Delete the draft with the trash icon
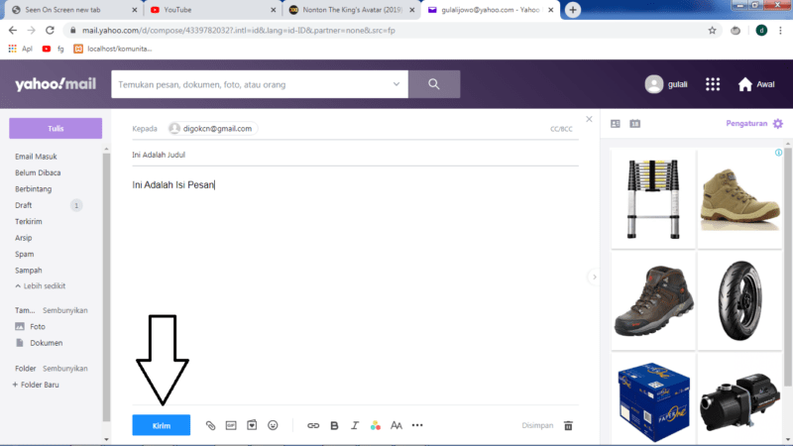The width and height of the screenshot is (793, 446). (x=568, y=426)
